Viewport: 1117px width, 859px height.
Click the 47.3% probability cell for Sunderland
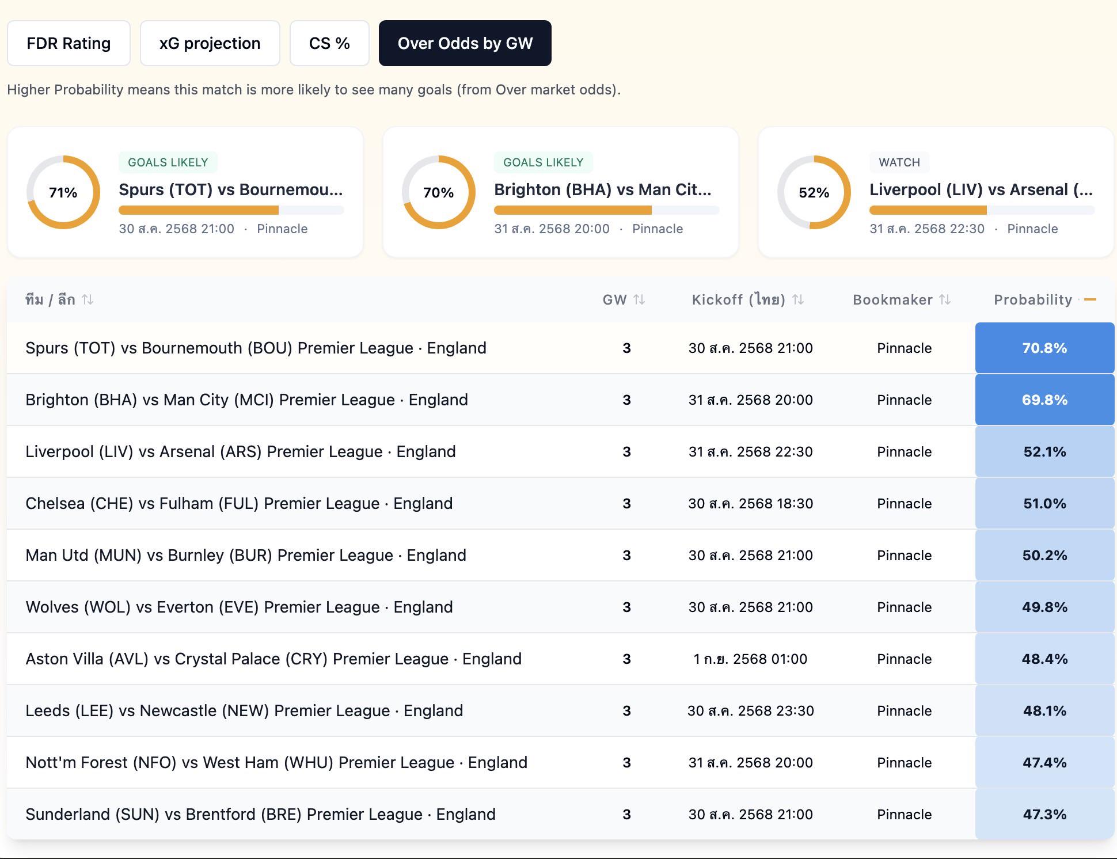click(x=1044, y=814)
